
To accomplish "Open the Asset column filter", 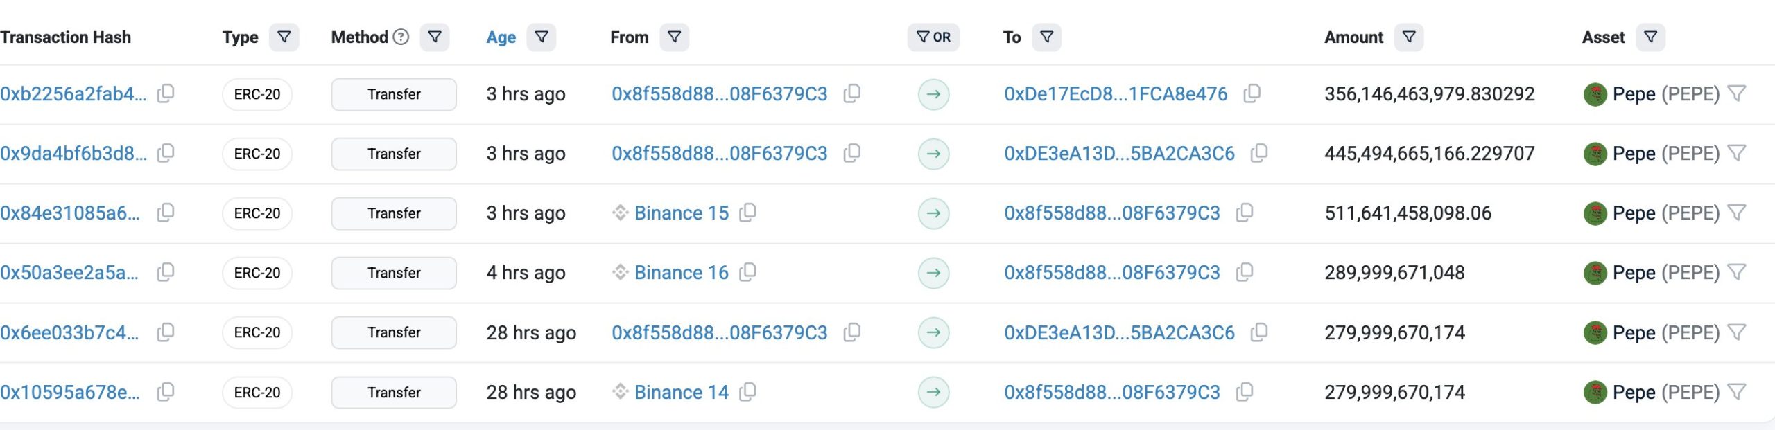I will click(x=1650, y=37).
